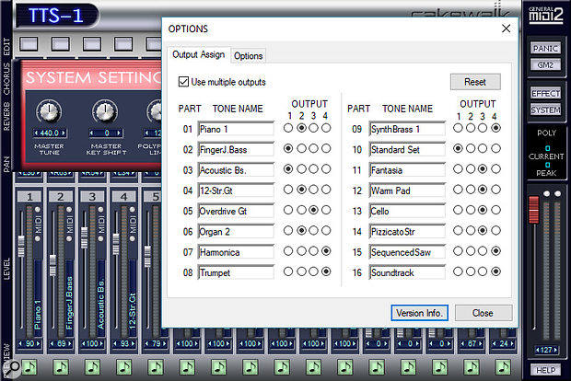Click the Overdrive Gt tone name field
571x381 pixels.
pyautogui.click(x=236, y=211)
